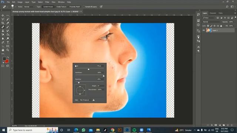Turn layer filtering on or off
Viewport: 237px width, 133px height.
236,17
